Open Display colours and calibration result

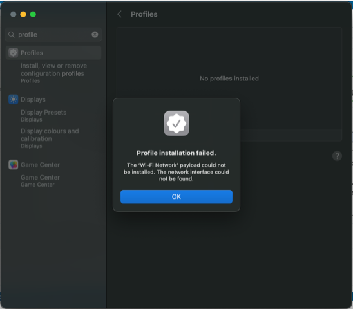(50, 138)
